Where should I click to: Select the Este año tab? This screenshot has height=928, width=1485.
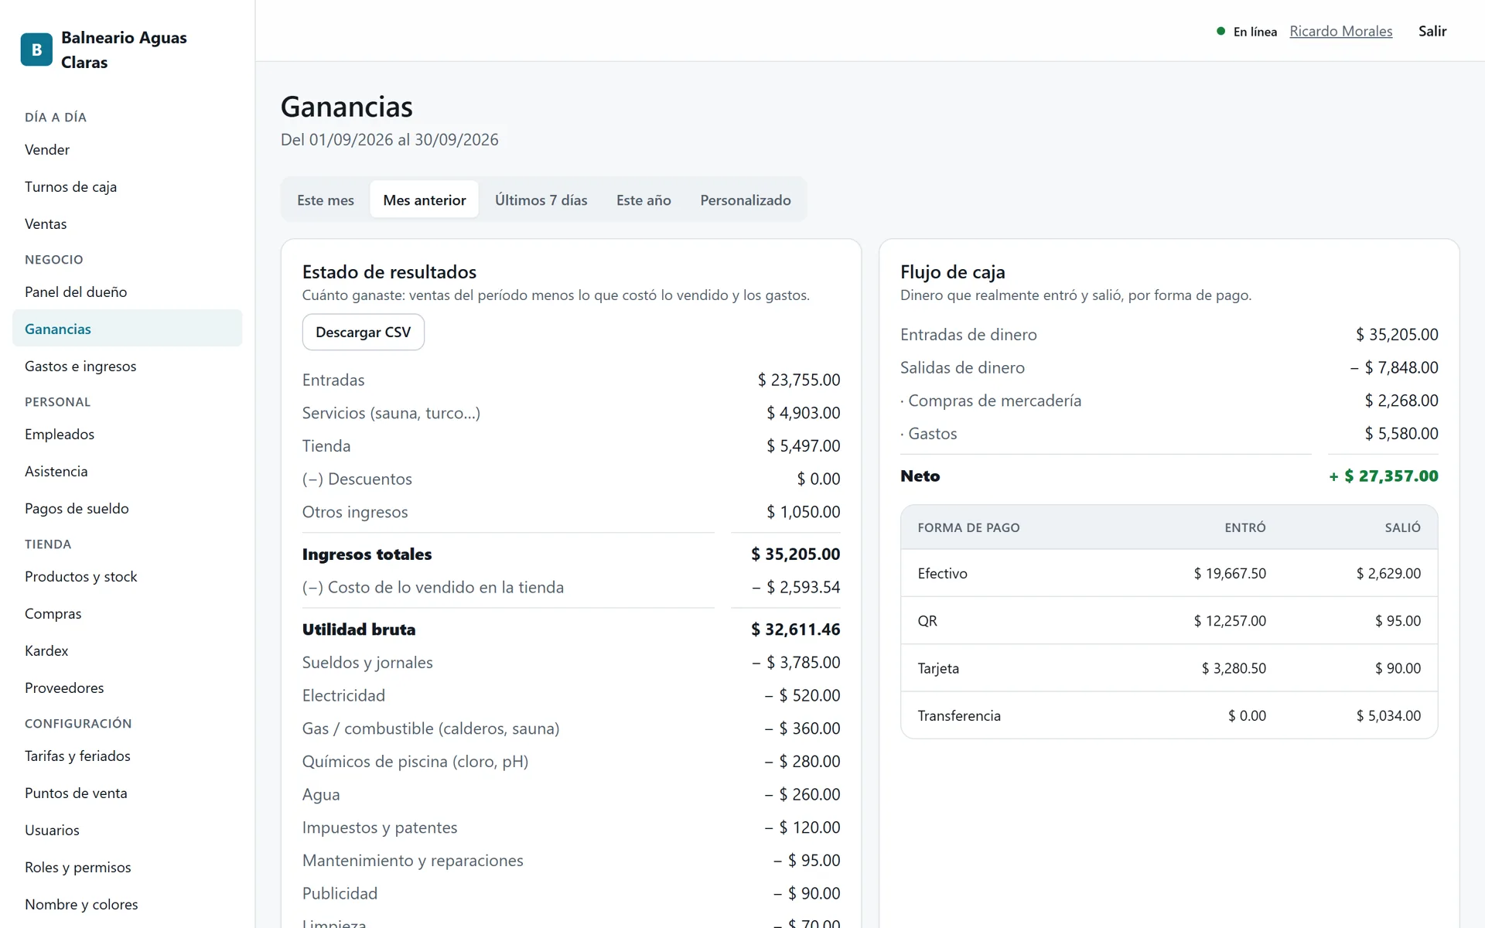[643, 200]
